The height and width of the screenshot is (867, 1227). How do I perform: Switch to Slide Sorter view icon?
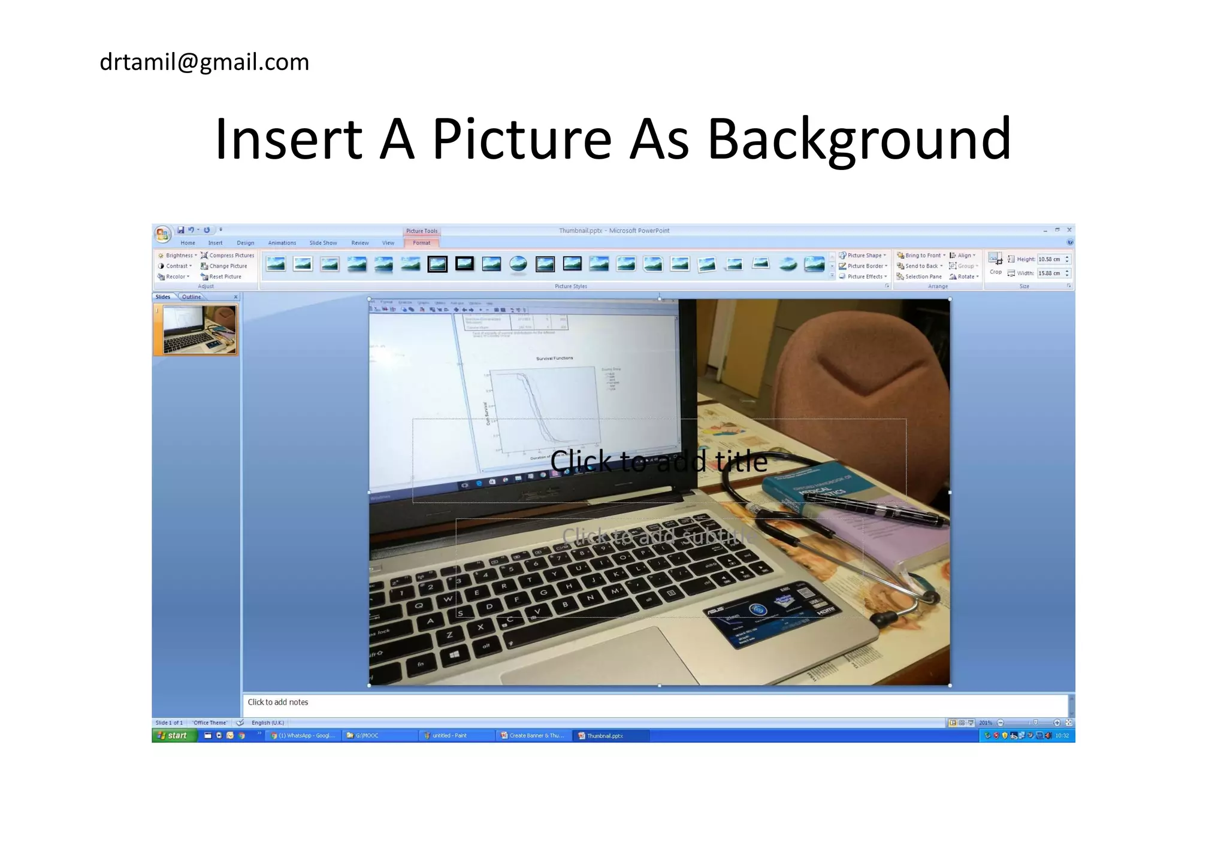pyautogui.click(x=962, y=723)
